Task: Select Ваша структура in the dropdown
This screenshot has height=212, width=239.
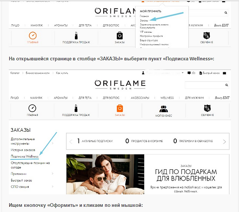Action: click(x=149, y=40)
